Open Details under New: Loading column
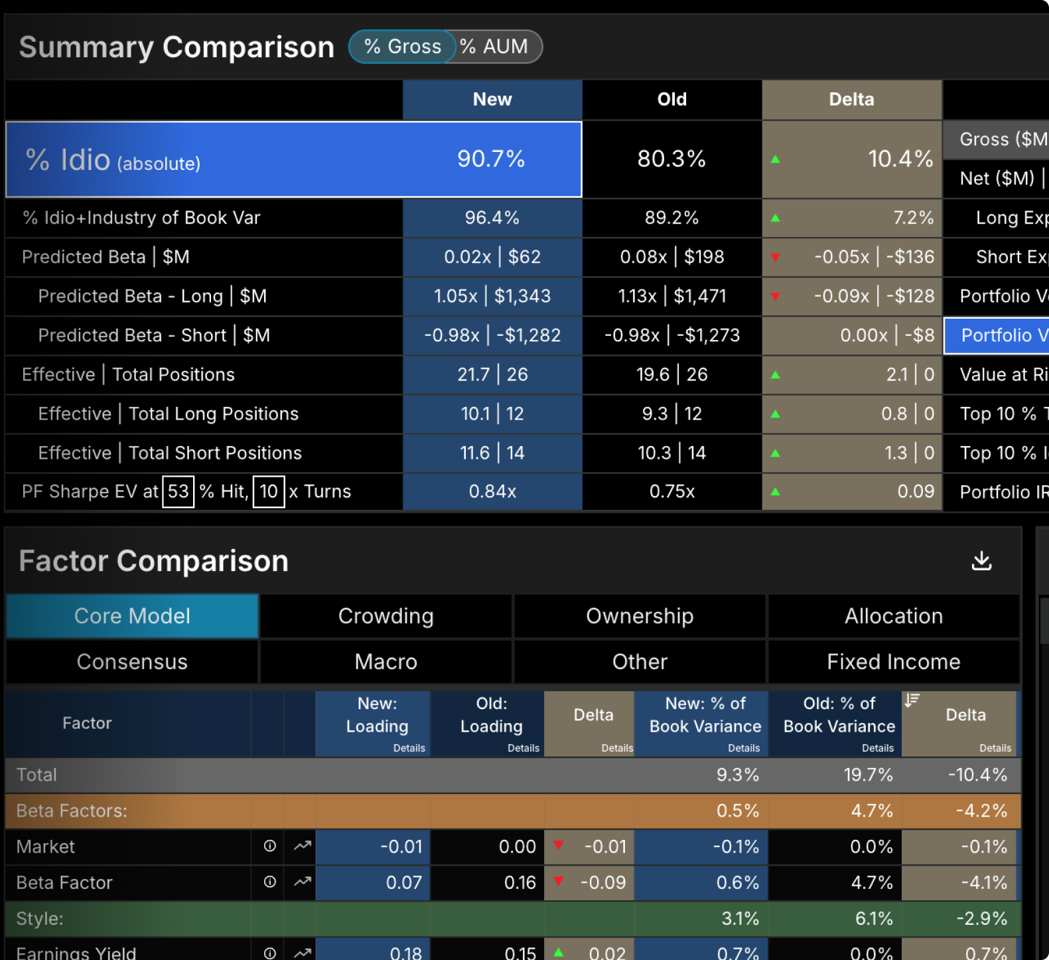 tap(409, 748)
